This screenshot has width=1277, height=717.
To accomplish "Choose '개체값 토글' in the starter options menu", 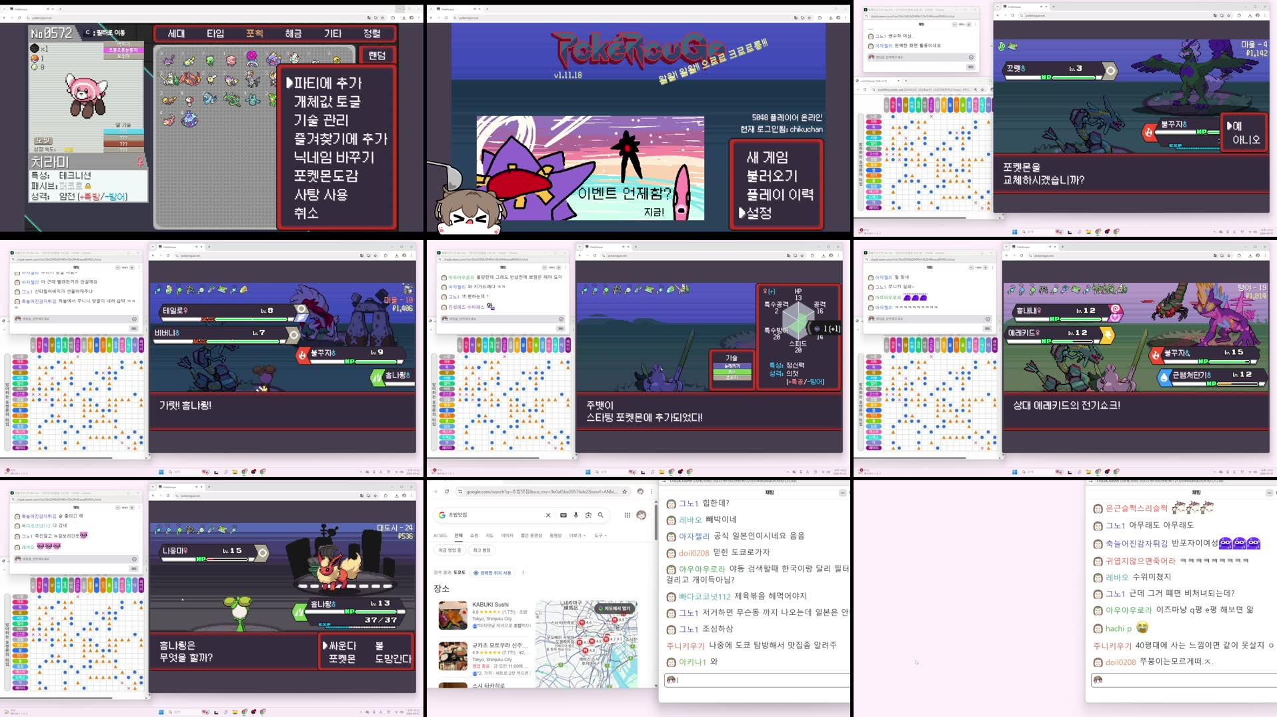I will click(327, 102).
